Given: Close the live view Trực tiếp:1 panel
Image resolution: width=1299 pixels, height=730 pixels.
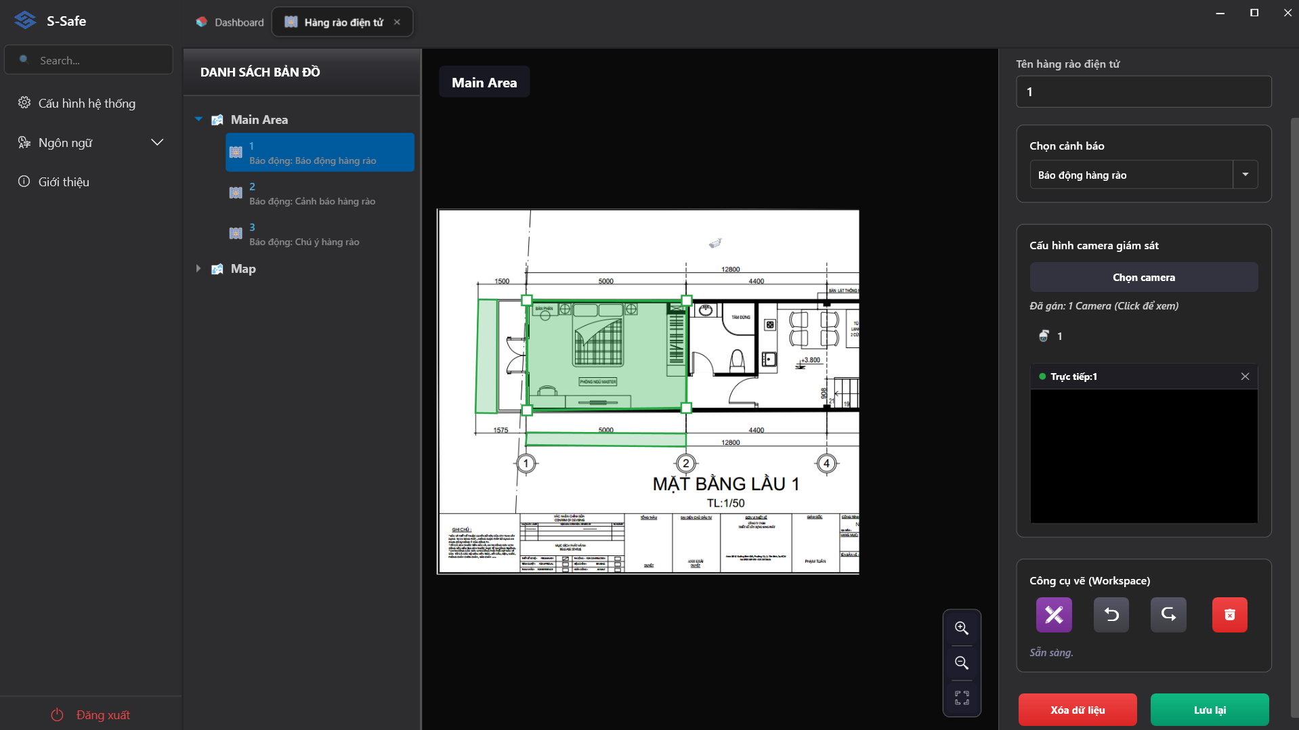Looking at the screenshot, I should (x=1245, y=377).
